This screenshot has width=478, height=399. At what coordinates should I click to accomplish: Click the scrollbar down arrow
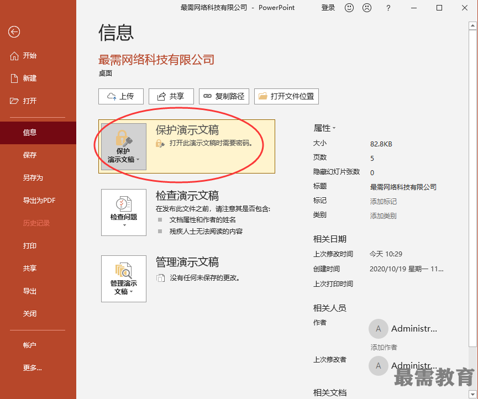click(473, 395)
